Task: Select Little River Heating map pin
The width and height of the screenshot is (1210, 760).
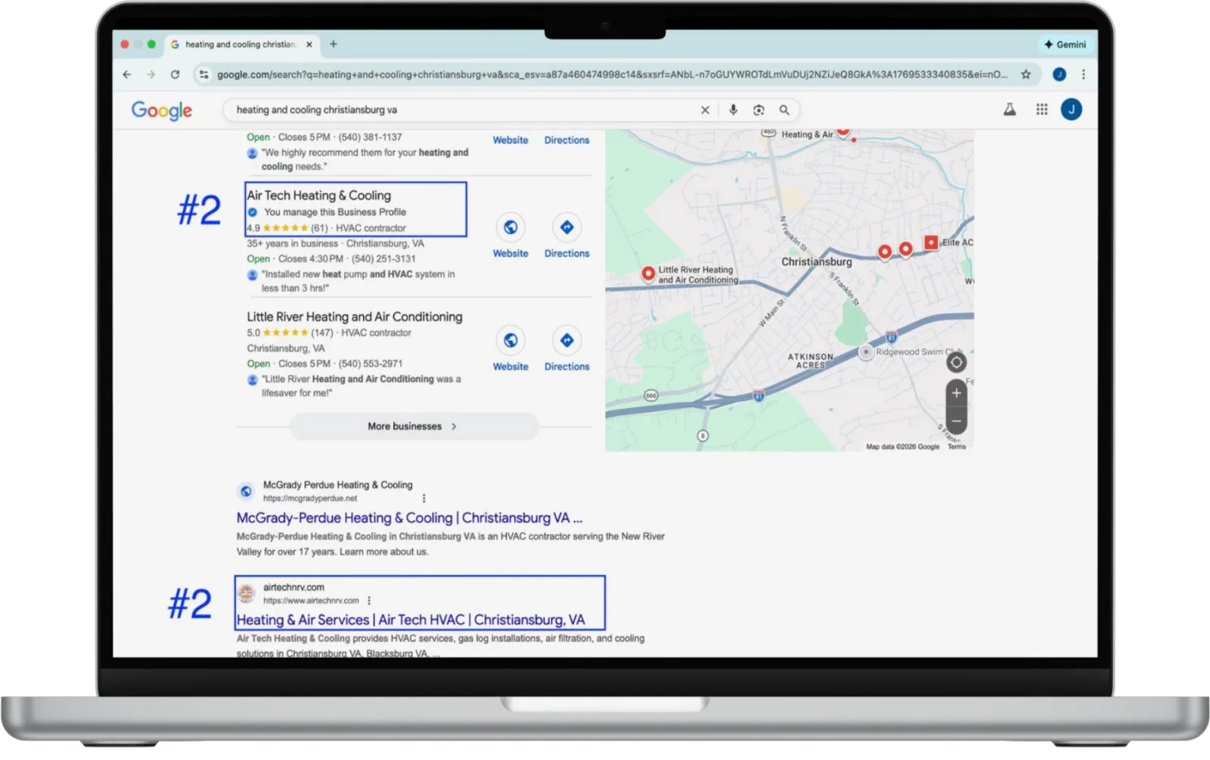Action: point(648,274)
